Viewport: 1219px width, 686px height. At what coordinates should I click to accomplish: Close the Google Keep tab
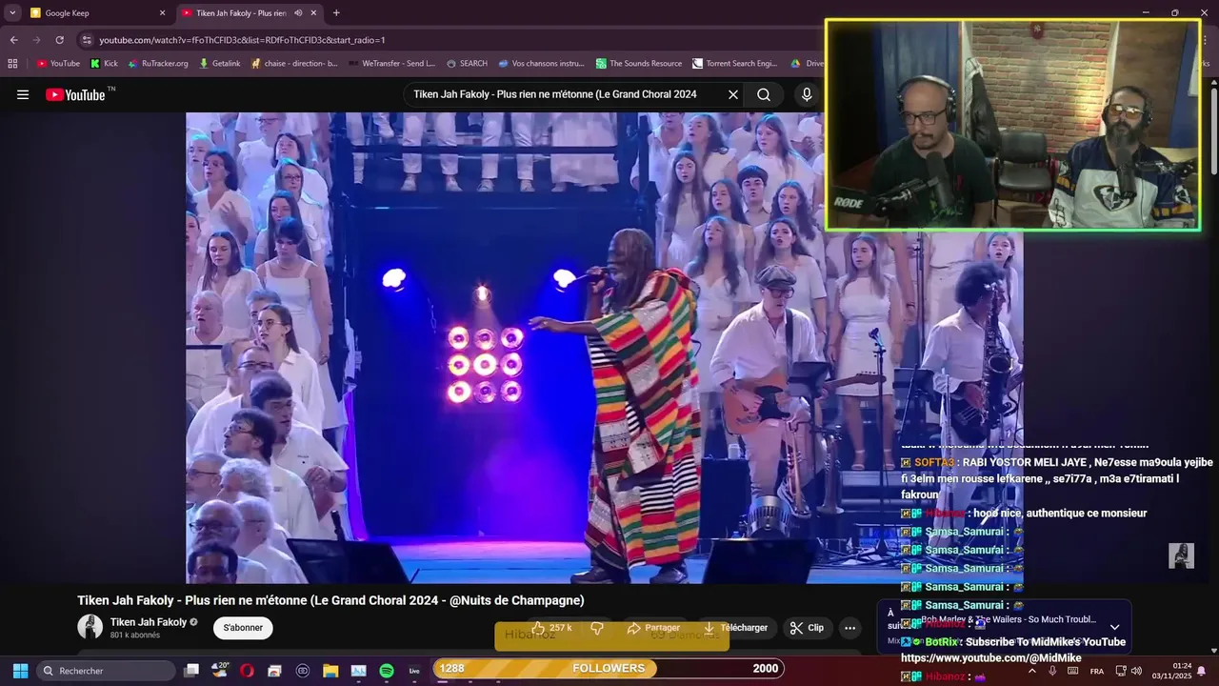point(162,13)
